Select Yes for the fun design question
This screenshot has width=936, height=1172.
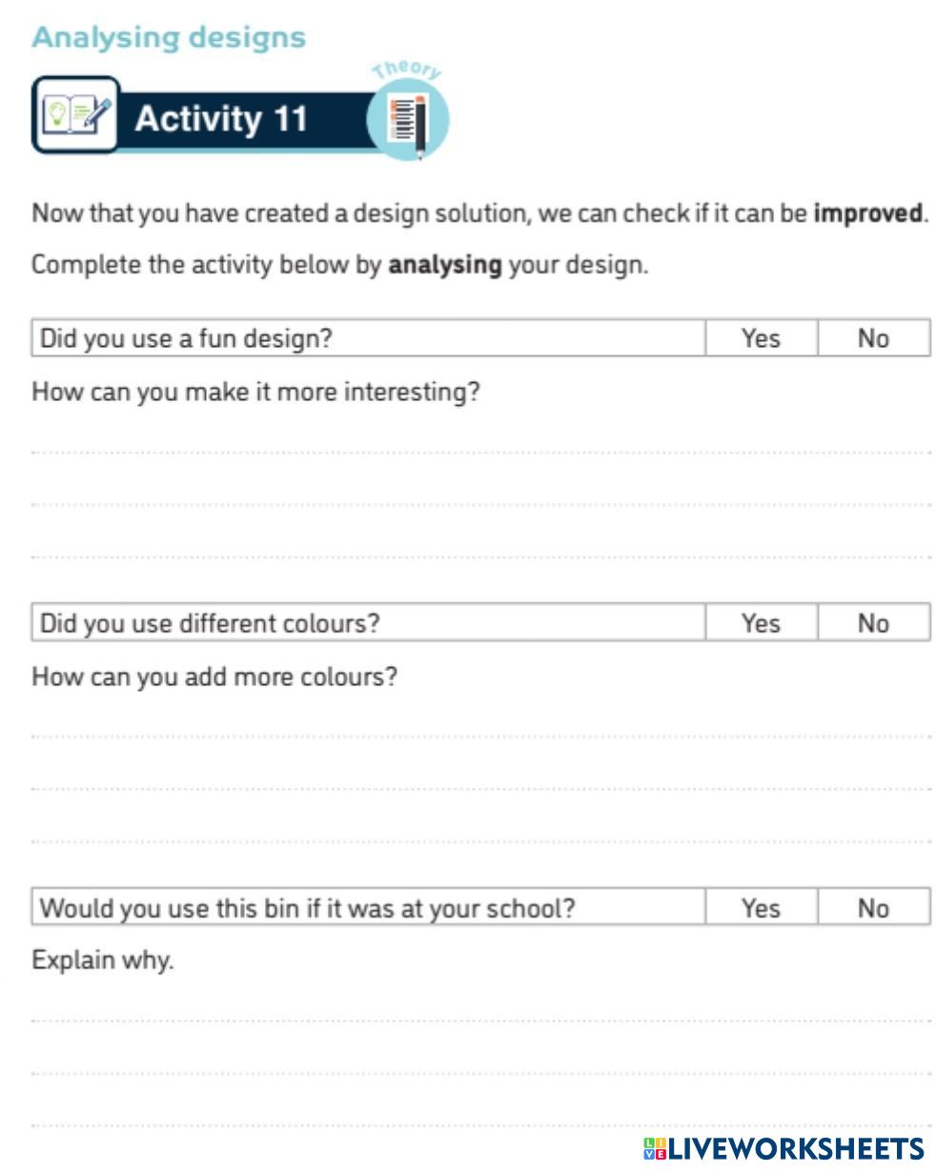click(x=761, y=338)
